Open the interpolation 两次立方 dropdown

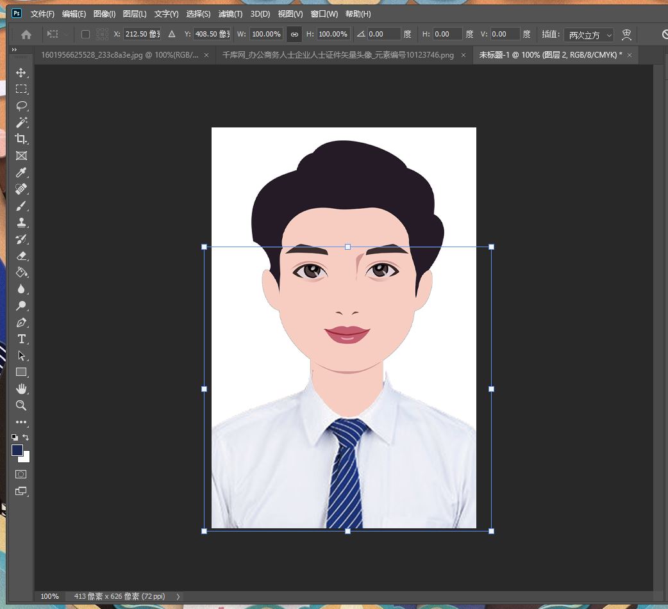pyautogui.click(x=589, y=35)
